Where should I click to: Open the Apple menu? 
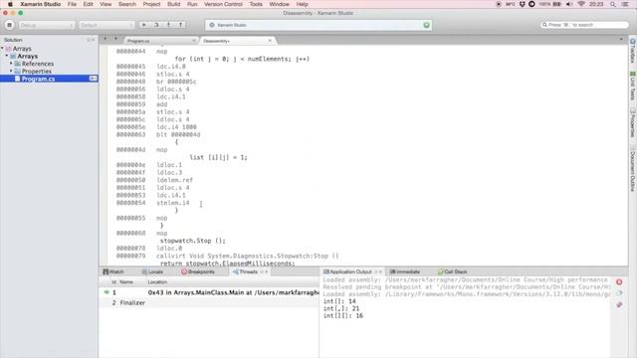10,4
